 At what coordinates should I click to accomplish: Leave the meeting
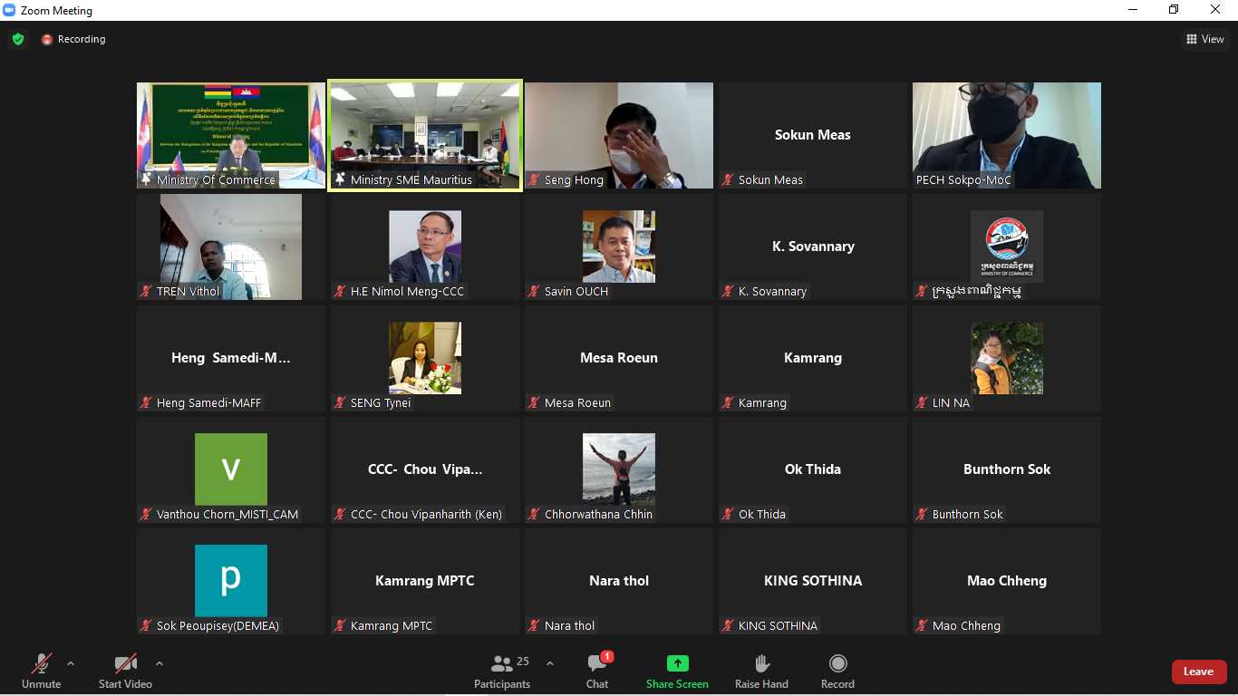pyautogui.click(x=1198, y=672)
